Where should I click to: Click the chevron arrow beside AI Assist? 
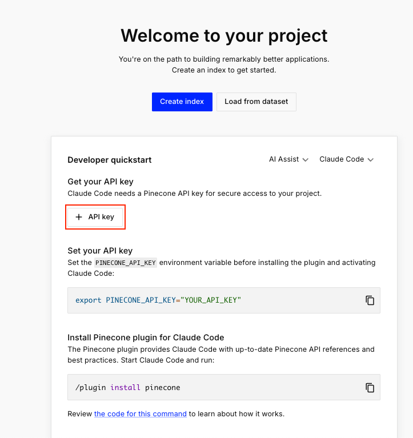point(306,160)
